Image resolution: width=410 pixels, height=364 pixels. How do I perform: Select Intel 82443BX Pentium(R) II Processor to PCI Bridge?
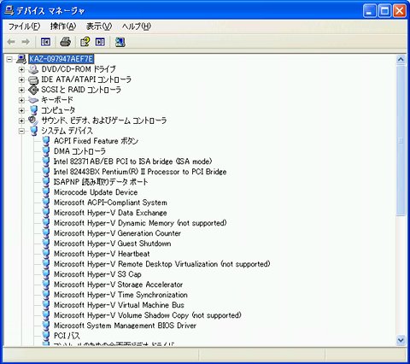click(x=140, y=172)
